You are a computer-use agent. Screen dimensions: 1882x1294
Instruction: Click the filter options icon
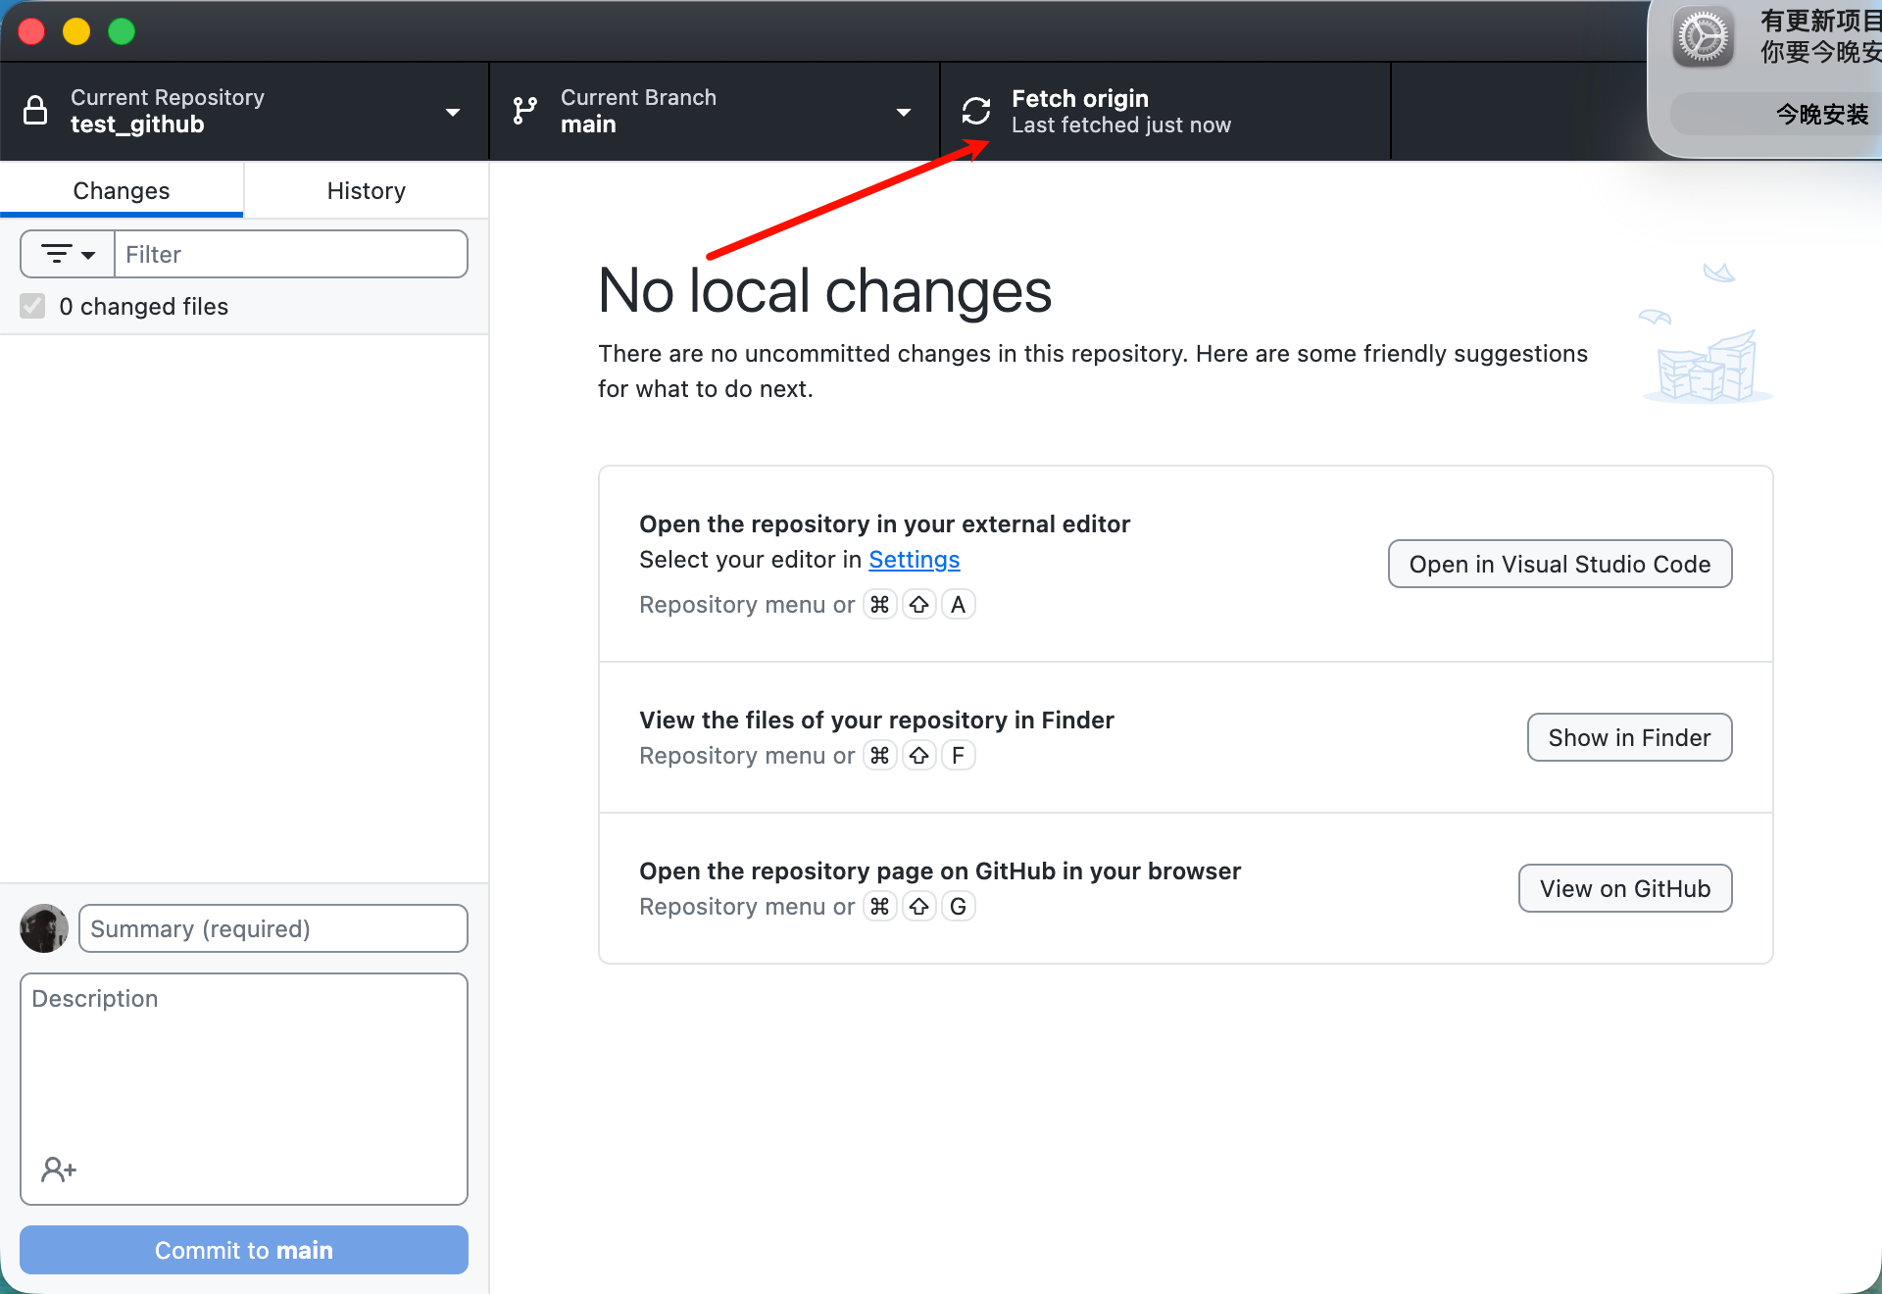[57, 255]
